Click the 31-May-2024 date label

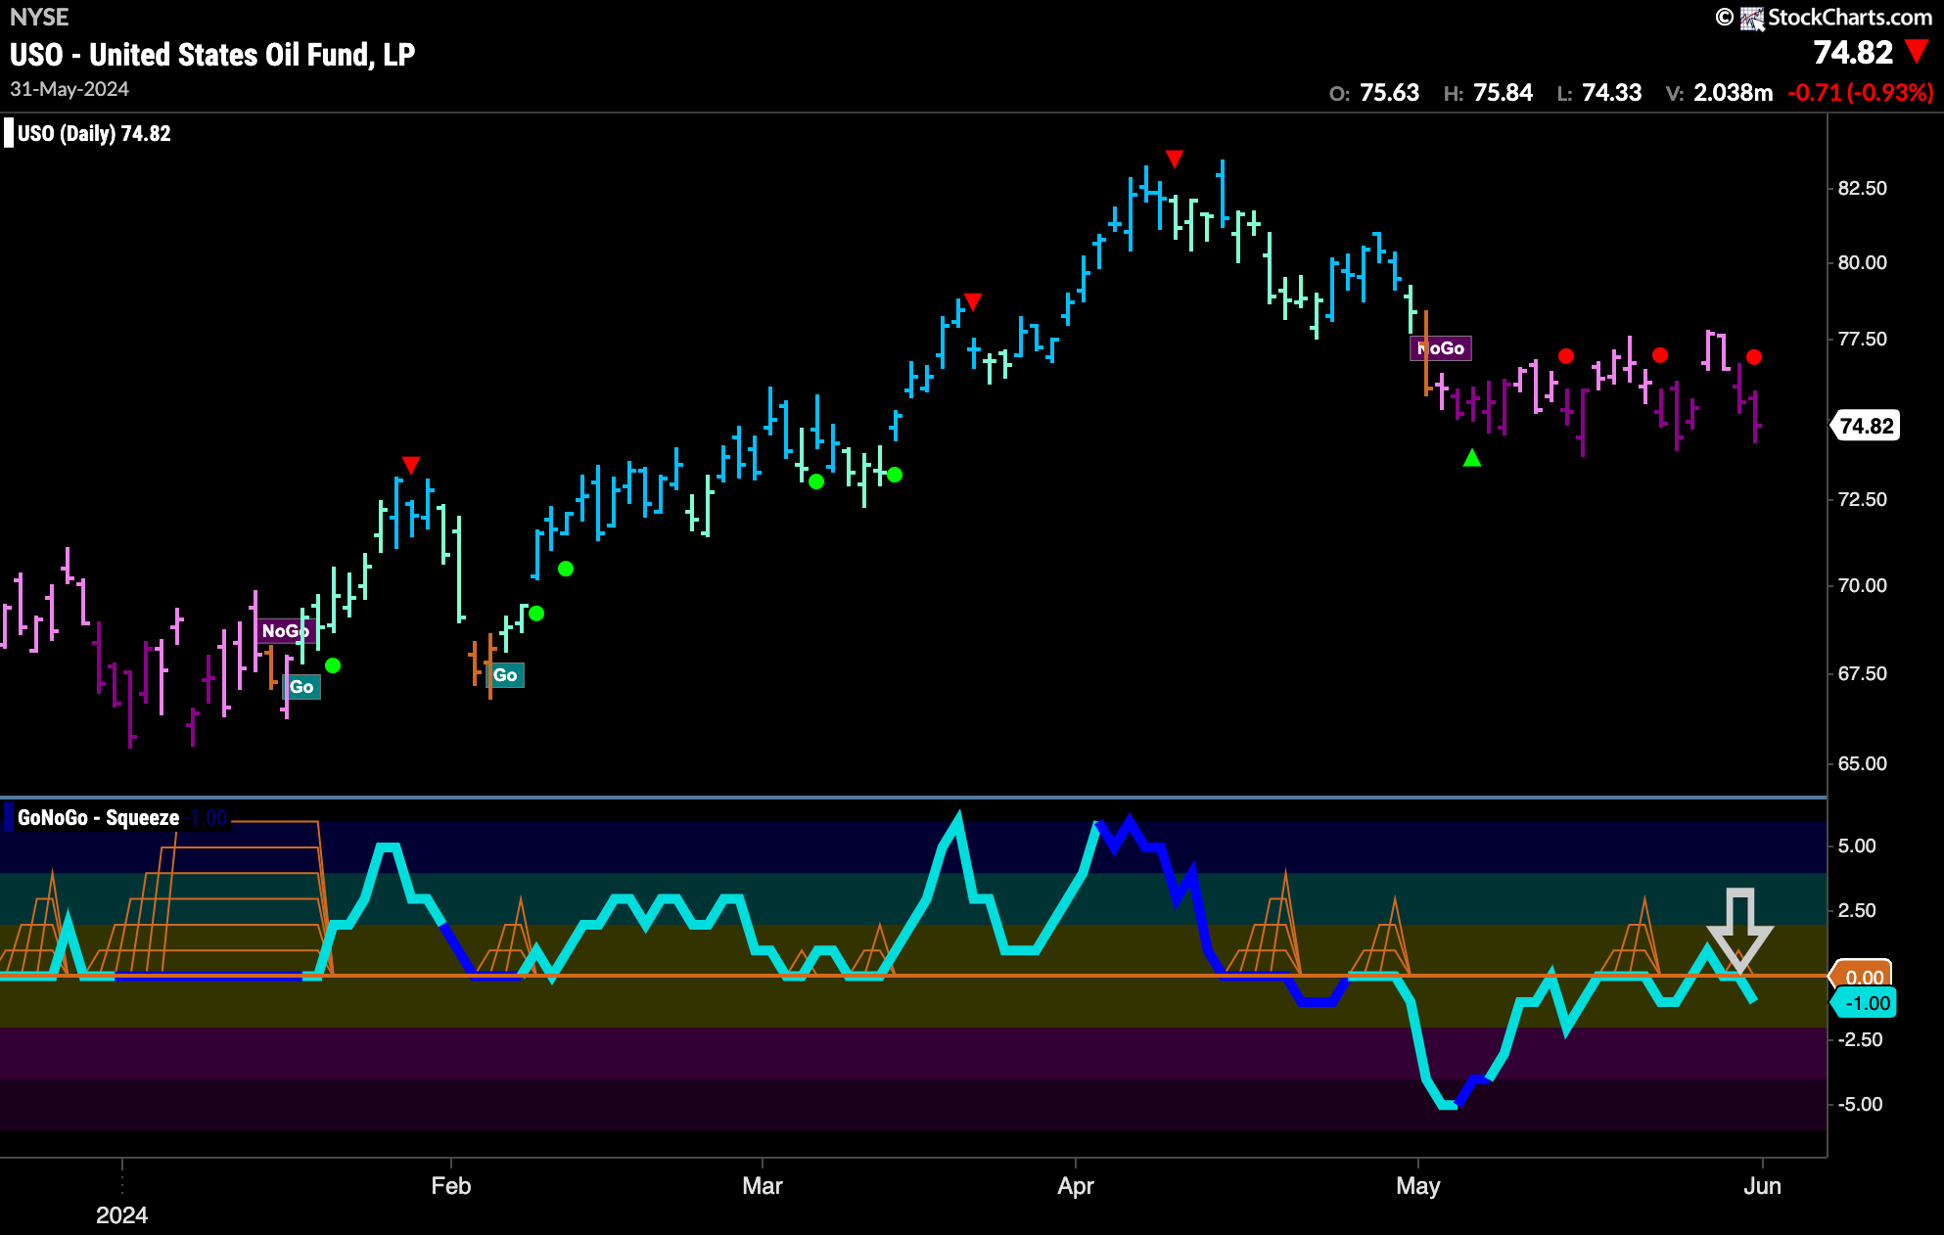[69, 89]
